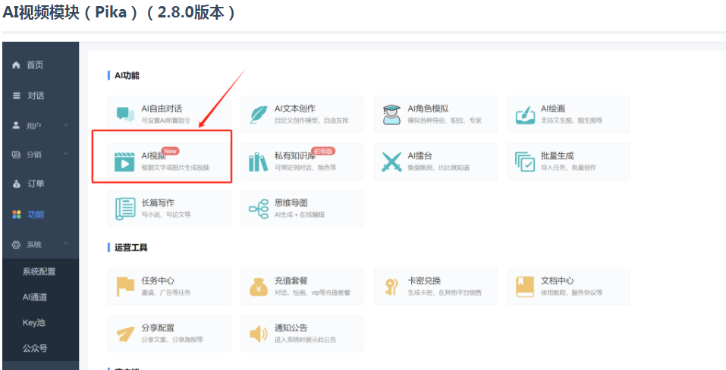Open the AI角色模拟 card title

point(428,108)
